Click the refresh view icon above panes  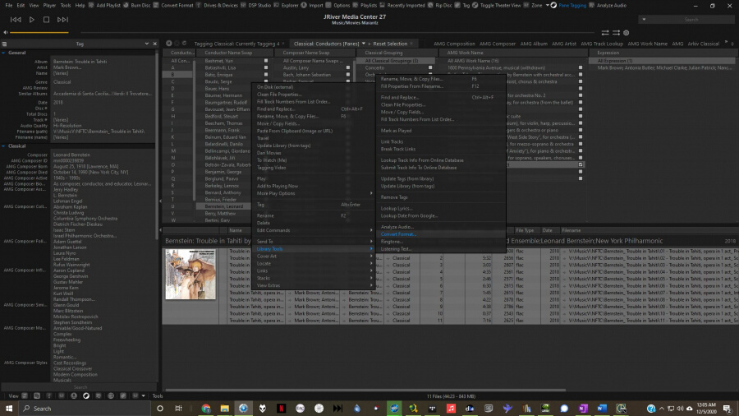184,44
